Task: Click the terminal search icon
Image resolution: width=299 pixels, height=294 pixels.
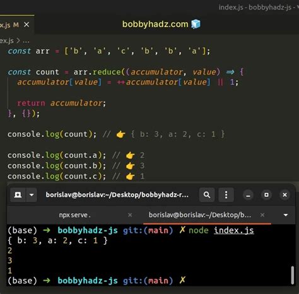Action: (207, 195)
